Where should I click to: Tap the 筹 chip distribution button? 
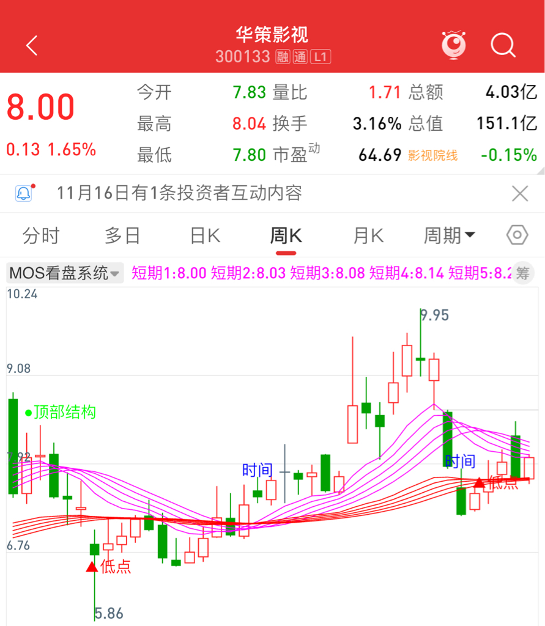point(522,273)
